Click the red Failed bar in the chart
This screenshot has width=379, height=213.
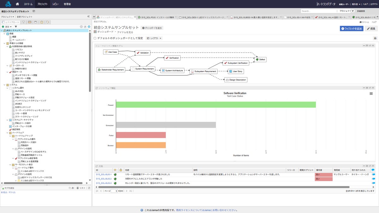(x=141, y=135)
